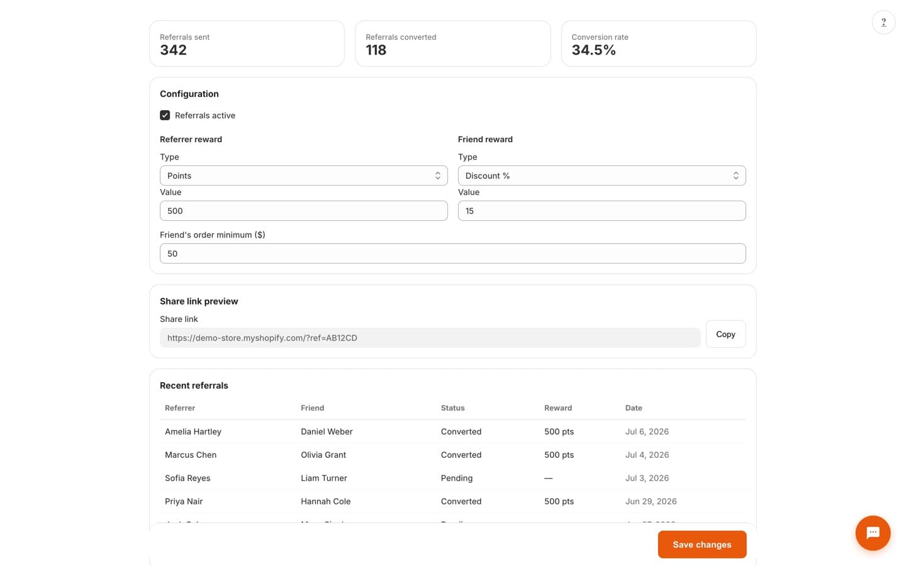Screen dimensions: 906x566
Task: Click the Referrals sent card value 342
Action: coord(173,50)
